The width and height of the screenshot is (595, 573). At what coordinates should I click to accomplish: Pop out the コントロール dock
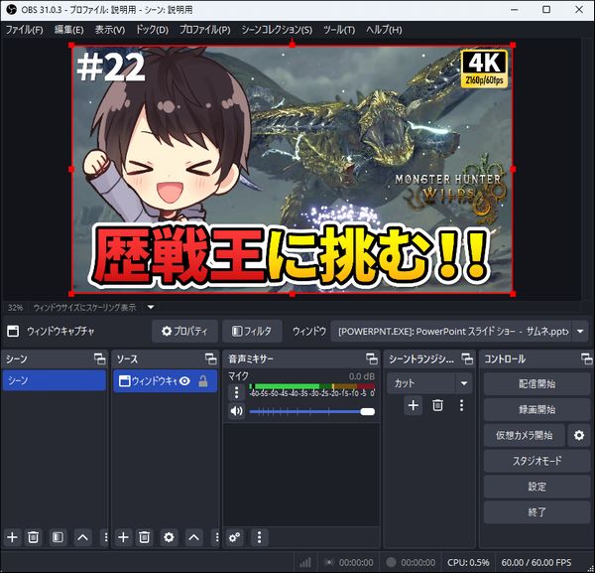pyautogui.click(x=586, y=358)
